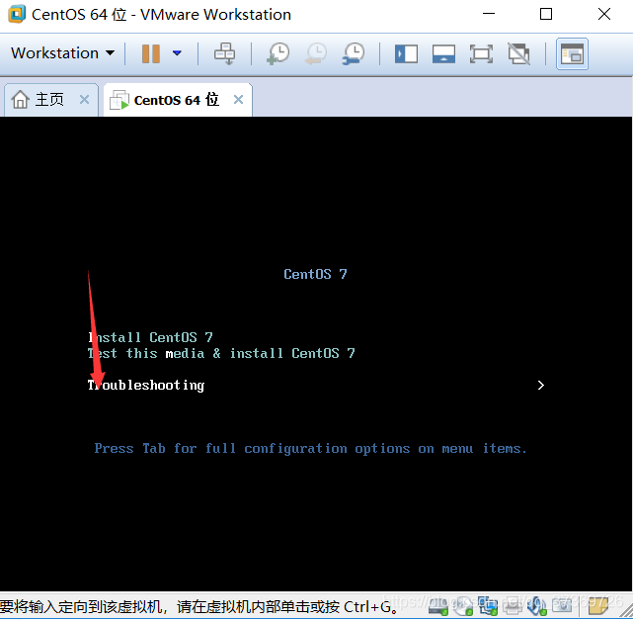
Task: Open the snapshot manager
Action: (x=354, y=53)
